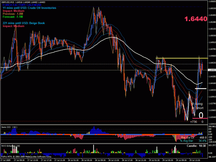Click the Previous: -1.8M value
Screen dimensions: 216x162
click(13, 14)
